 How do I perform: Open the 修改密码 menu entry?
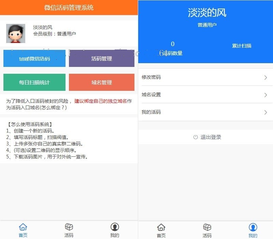(206, 77)
